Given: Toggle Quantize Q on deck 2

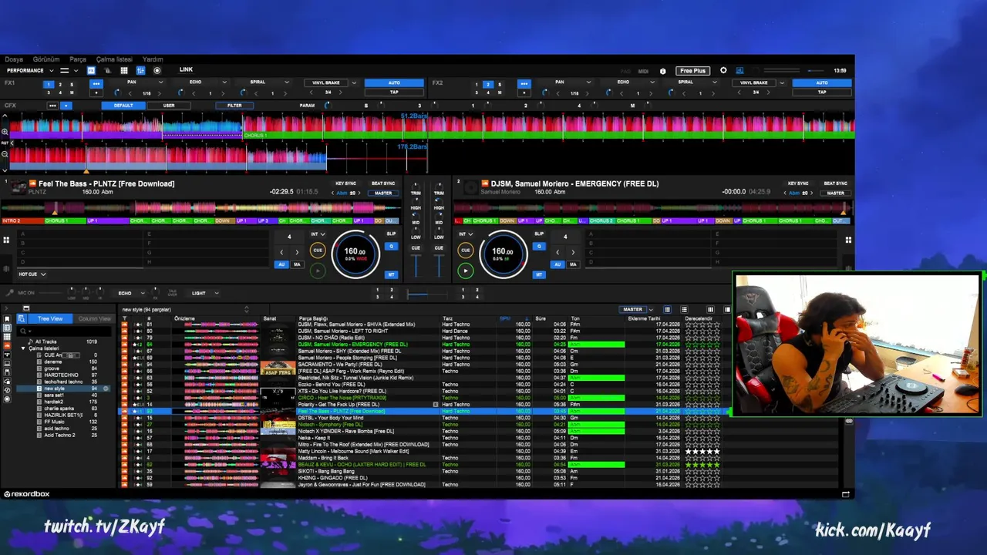Looking at the screenshot, I should tap(539, 246).
